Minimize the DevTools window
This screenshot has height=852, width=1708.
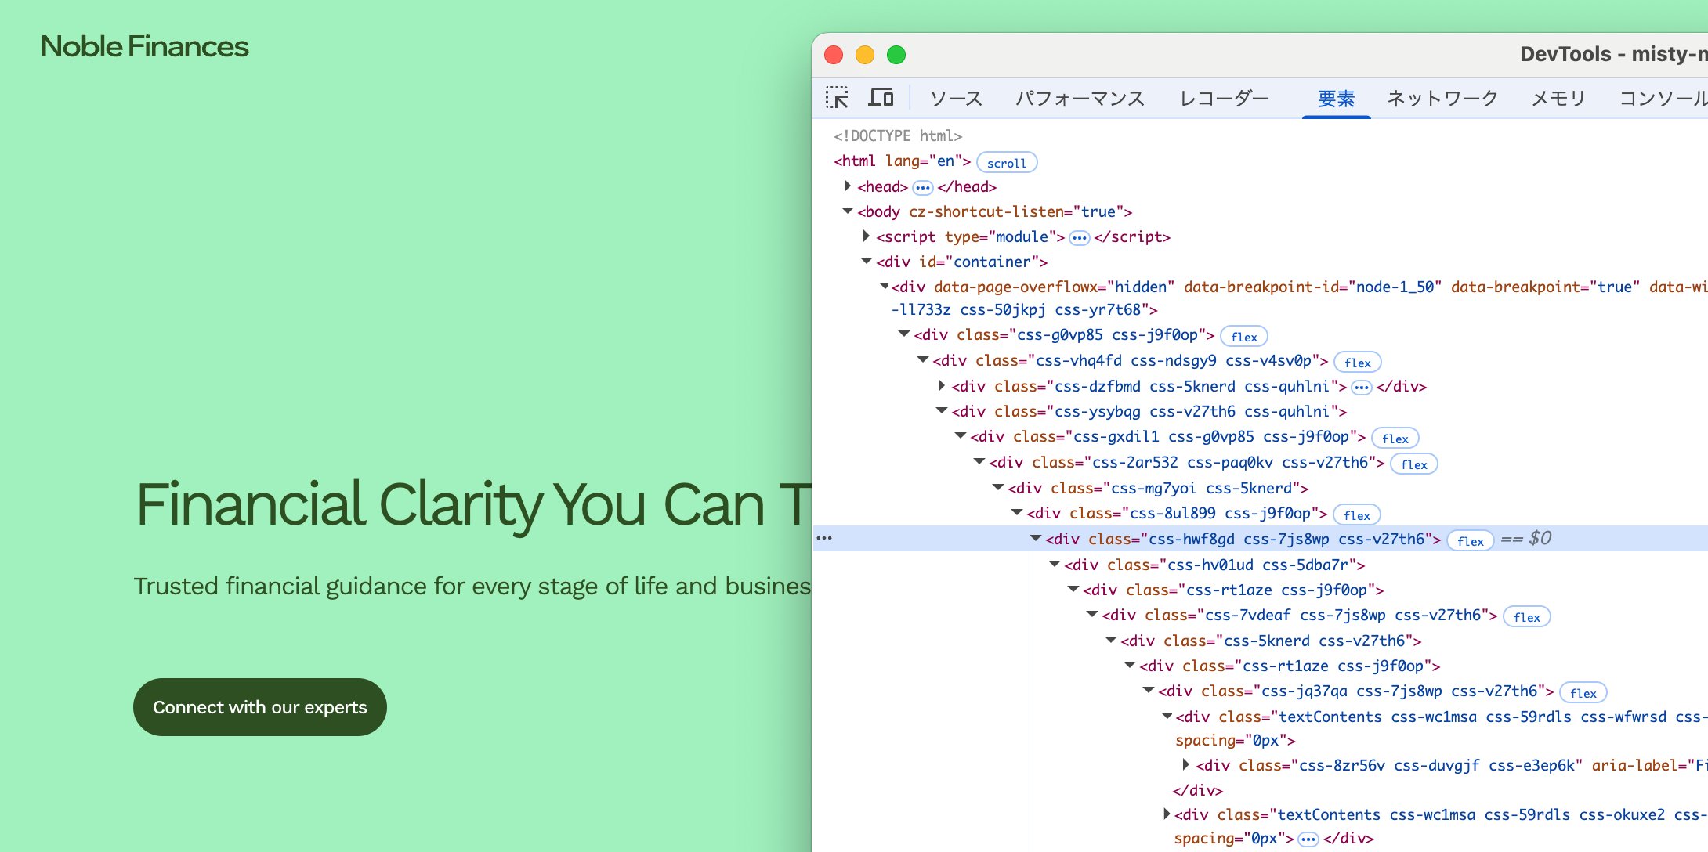(x=865, y=55)
